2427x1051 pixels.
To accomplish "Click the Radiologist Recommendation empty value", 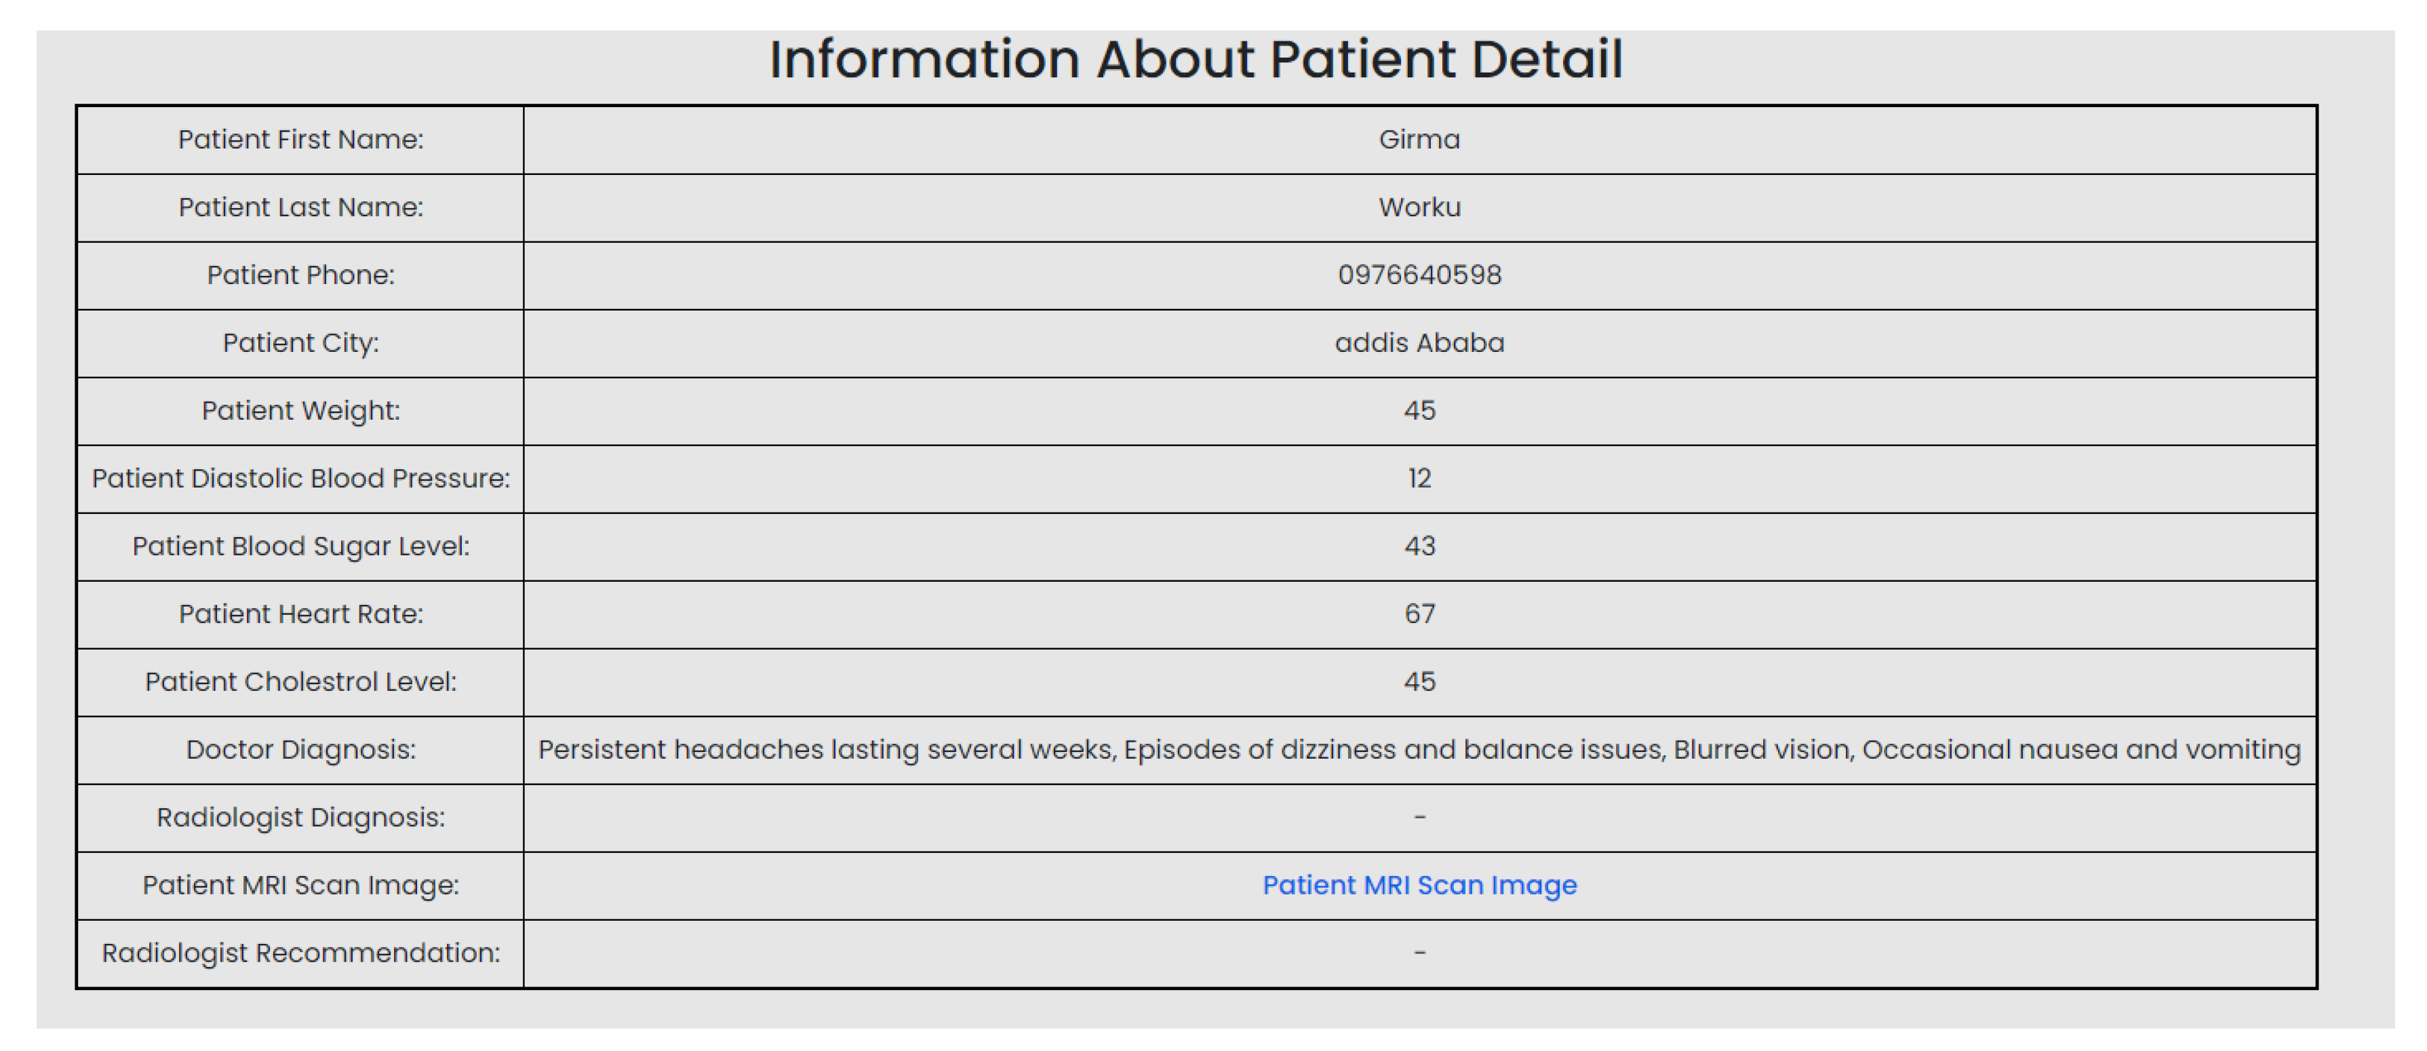I will [1419, 953].
